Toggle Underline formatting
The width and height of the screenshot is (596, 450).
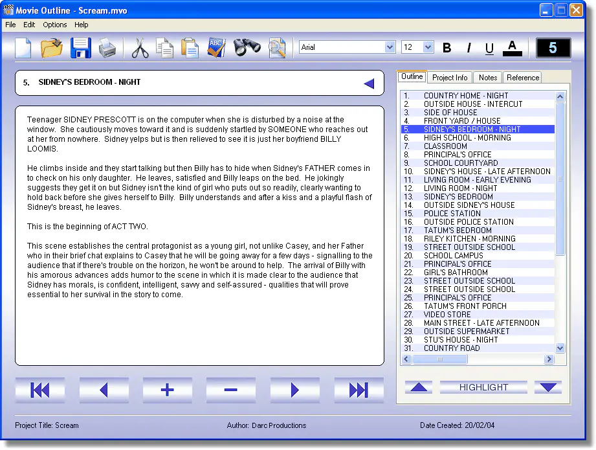coord(489,49)
